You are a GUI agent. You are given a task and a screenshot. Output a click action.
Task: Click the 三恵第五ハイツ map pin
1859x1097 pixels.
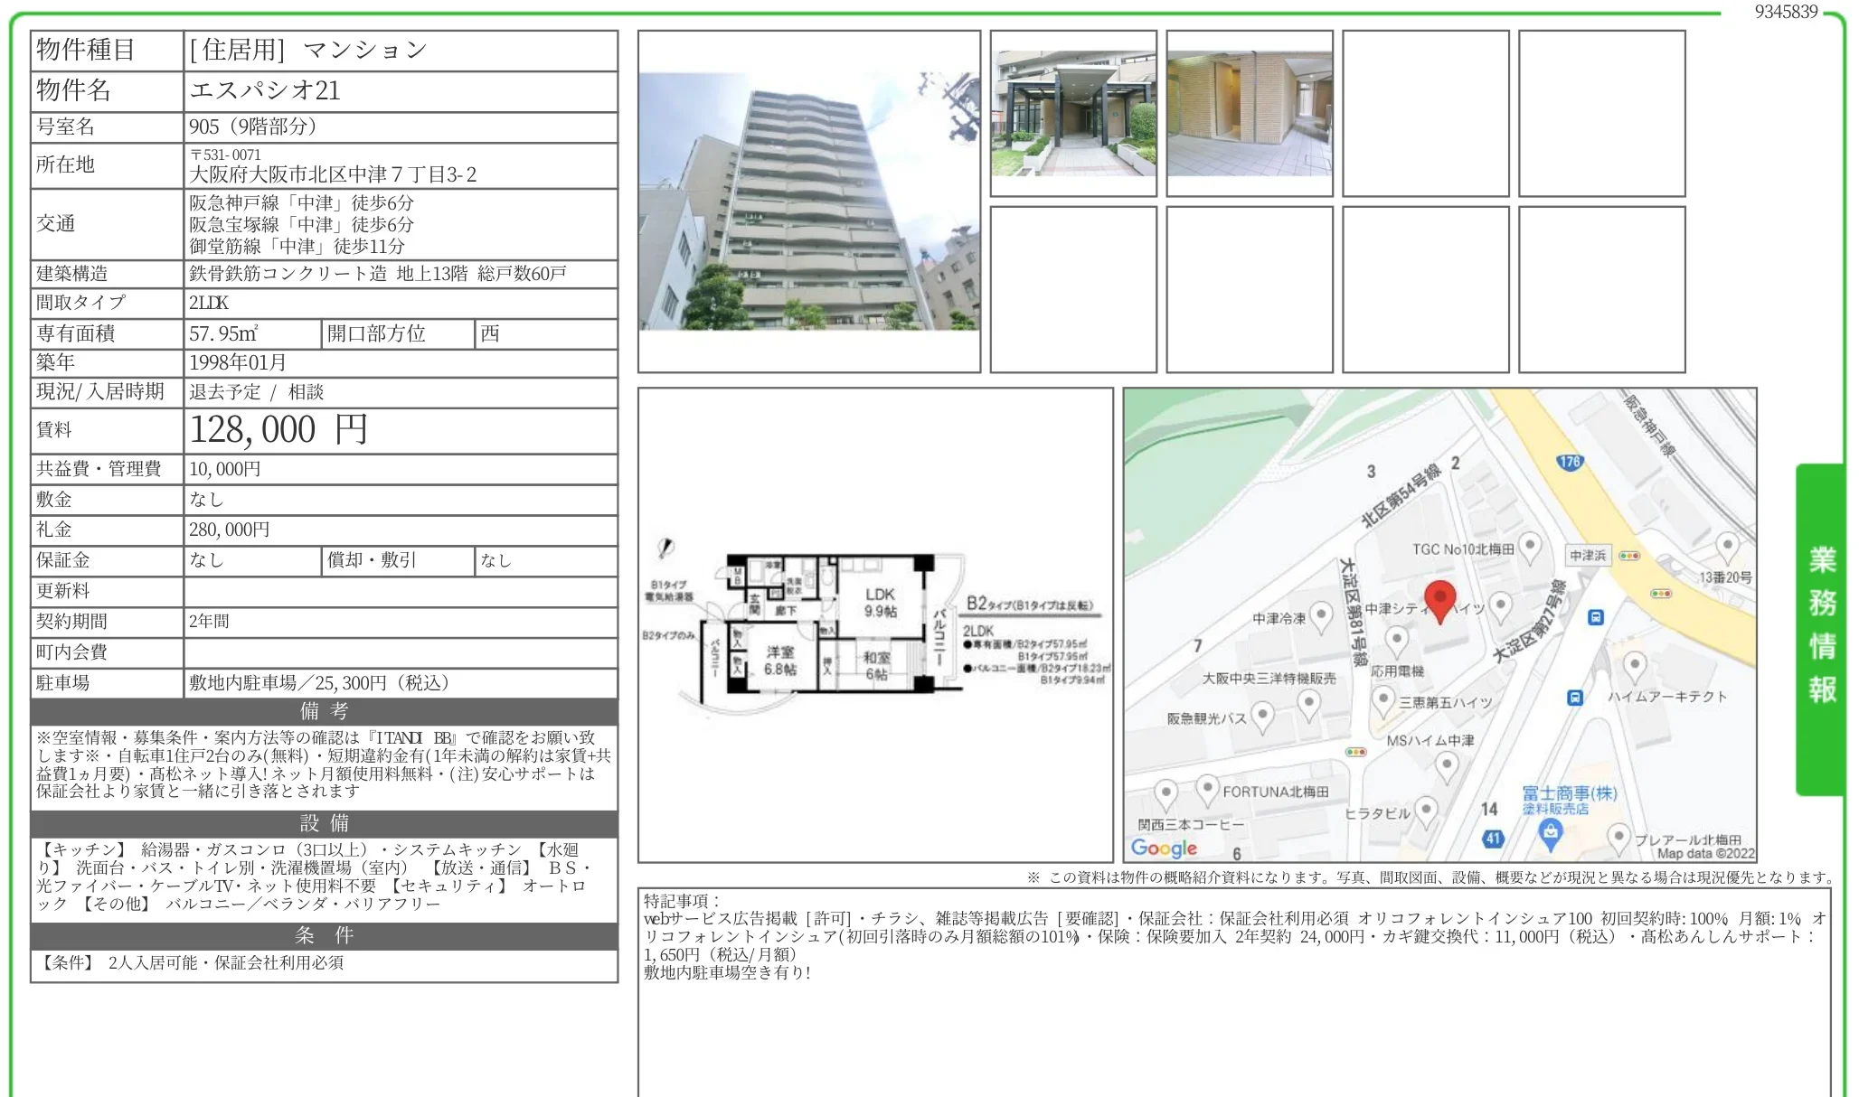tap(1382, 699)
